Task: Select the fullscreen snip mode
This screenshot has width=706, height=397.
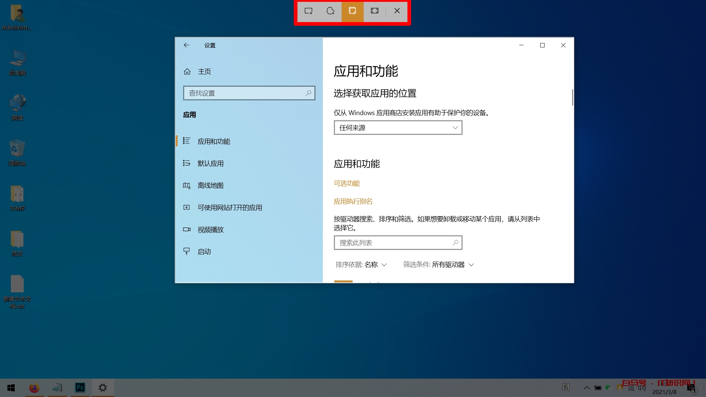Action: pyautogui.click(x=374, y=11)
